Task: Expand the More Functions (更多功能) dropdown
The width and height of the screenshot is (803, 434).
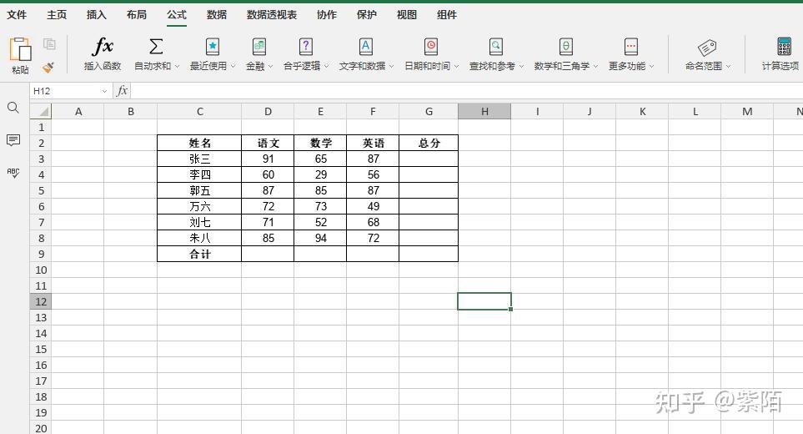Action: click(x=651, y=66)
